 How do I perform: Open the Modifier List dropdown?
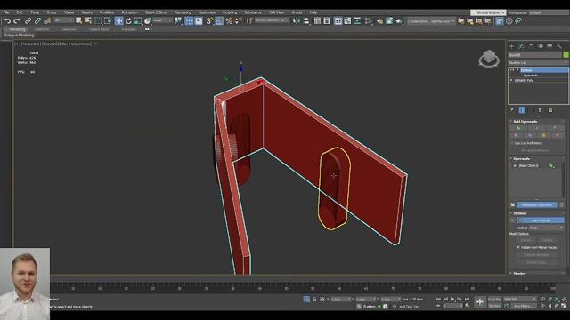(538, 63)
